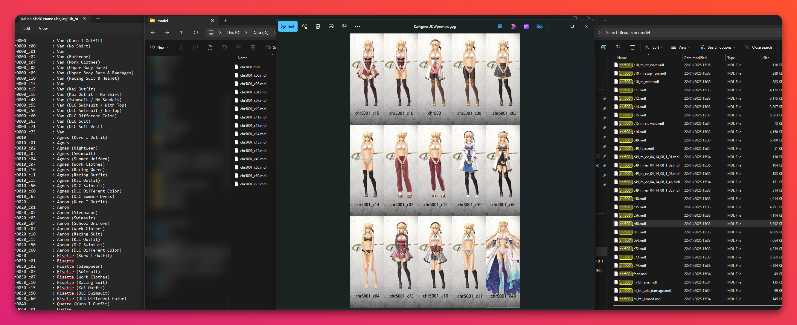Rotate the image in Photos viewer
Screen dimensions: 797x325
[x=305, y=27]
